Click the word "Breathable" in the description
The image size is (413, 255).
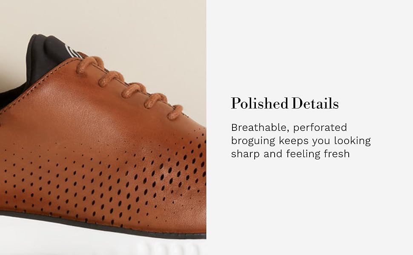click(261, 128)
